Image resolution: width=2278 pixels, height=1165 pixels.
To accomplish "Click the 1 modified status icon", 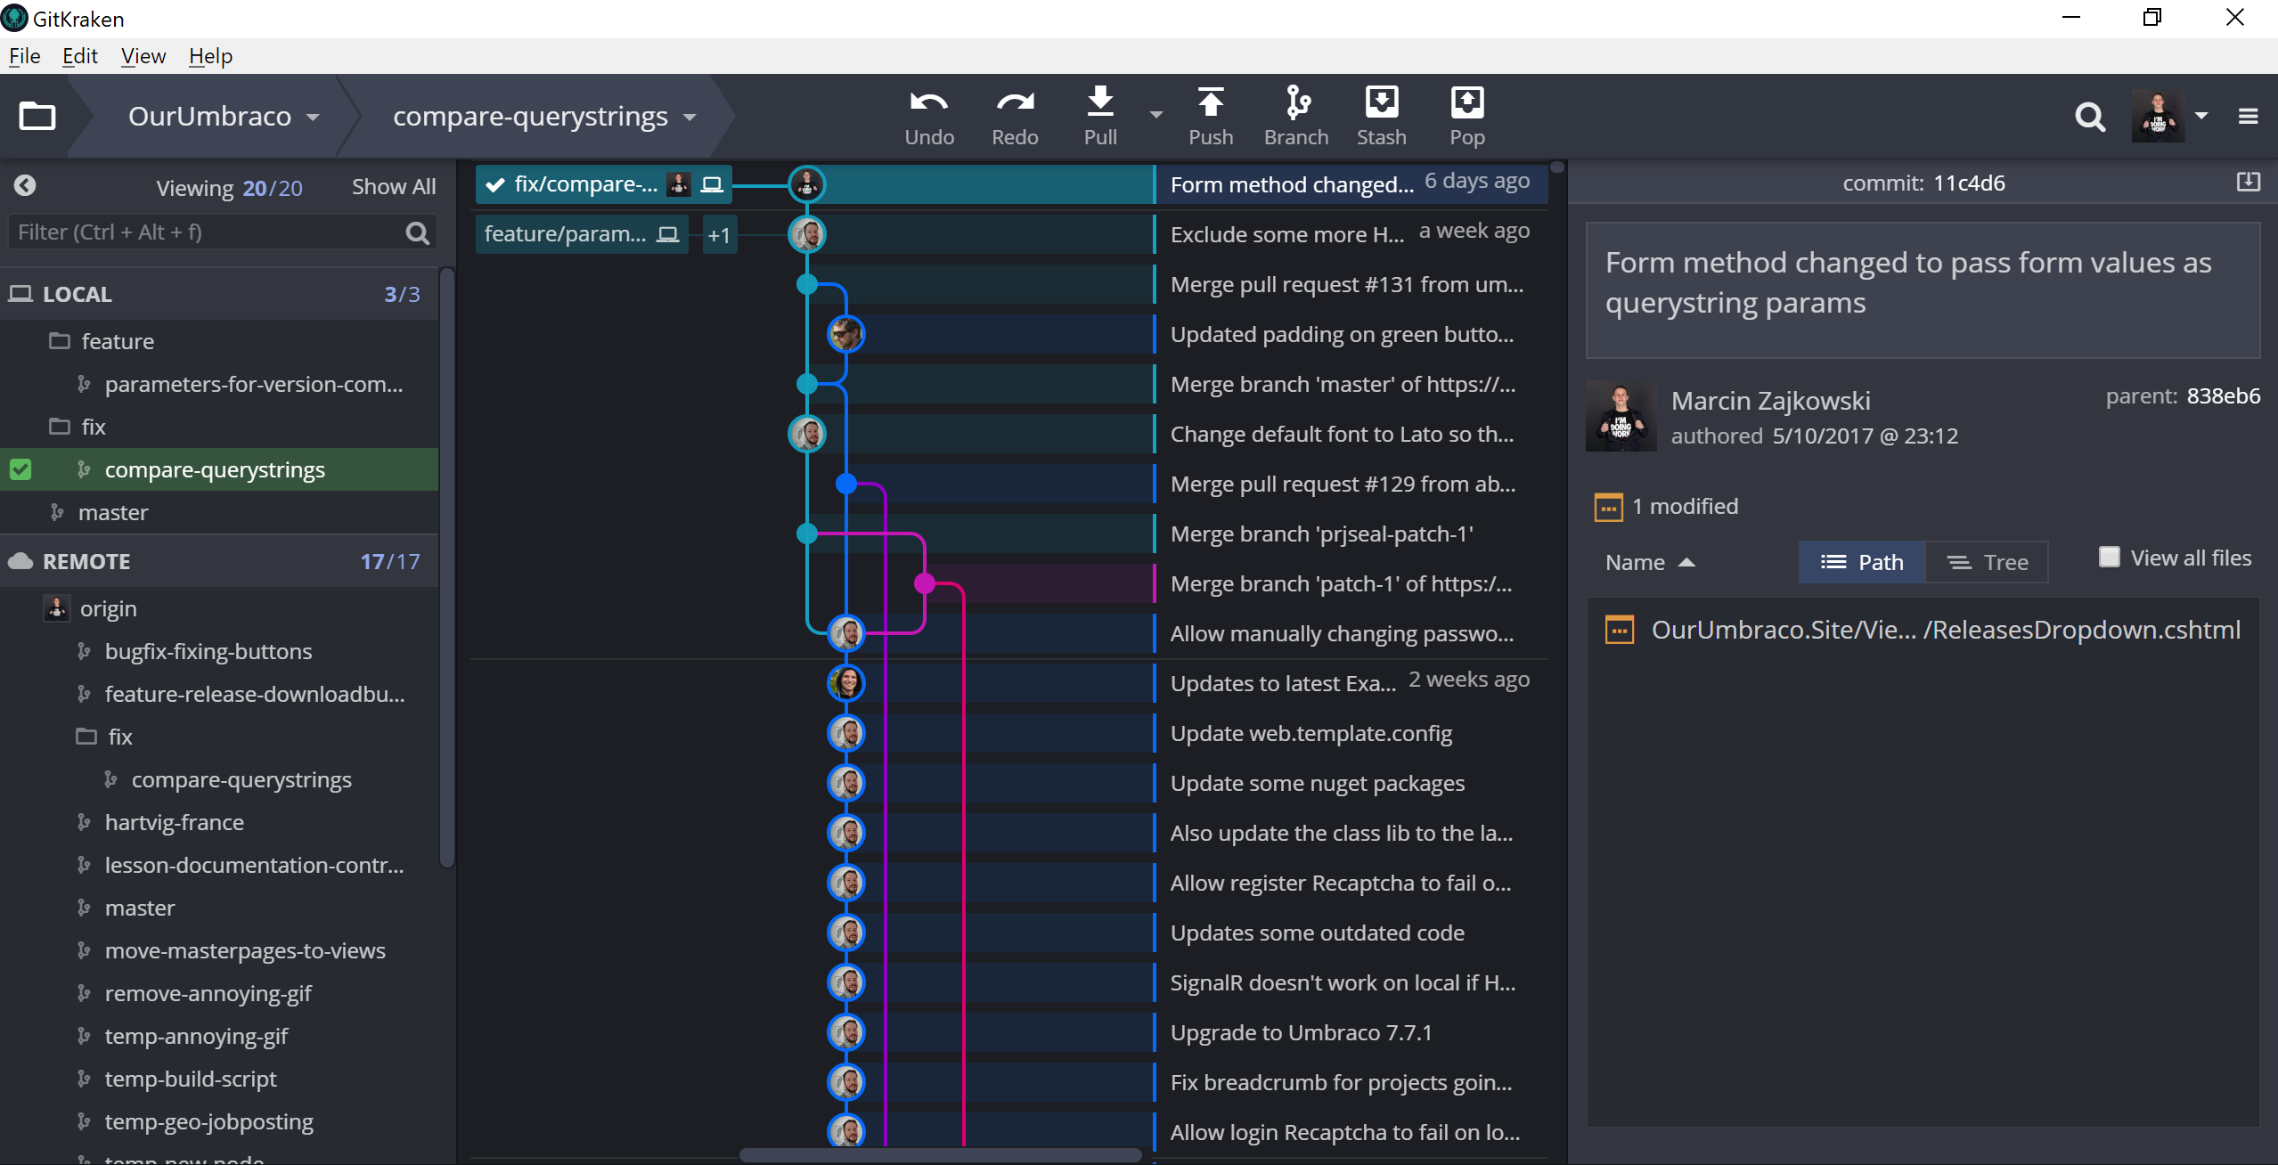I will (1608, 507).
